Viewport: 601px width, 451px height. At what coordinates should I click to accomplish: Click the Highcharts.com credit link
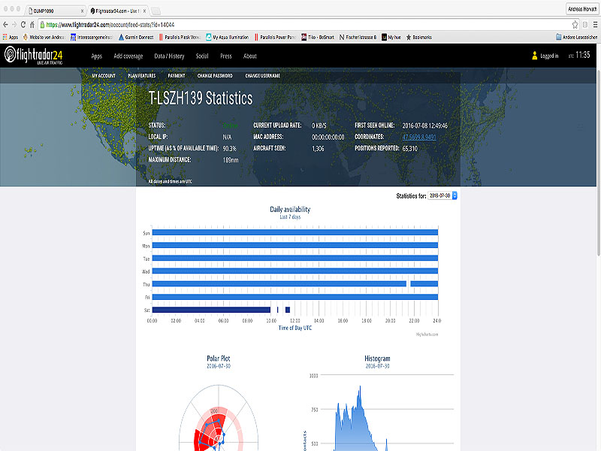[427, 334]
